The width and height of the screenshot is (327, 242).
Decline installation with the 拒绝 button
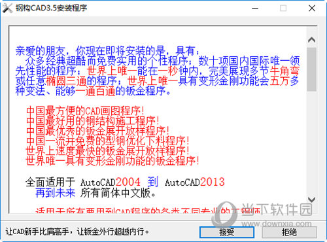tap(289, 232)
